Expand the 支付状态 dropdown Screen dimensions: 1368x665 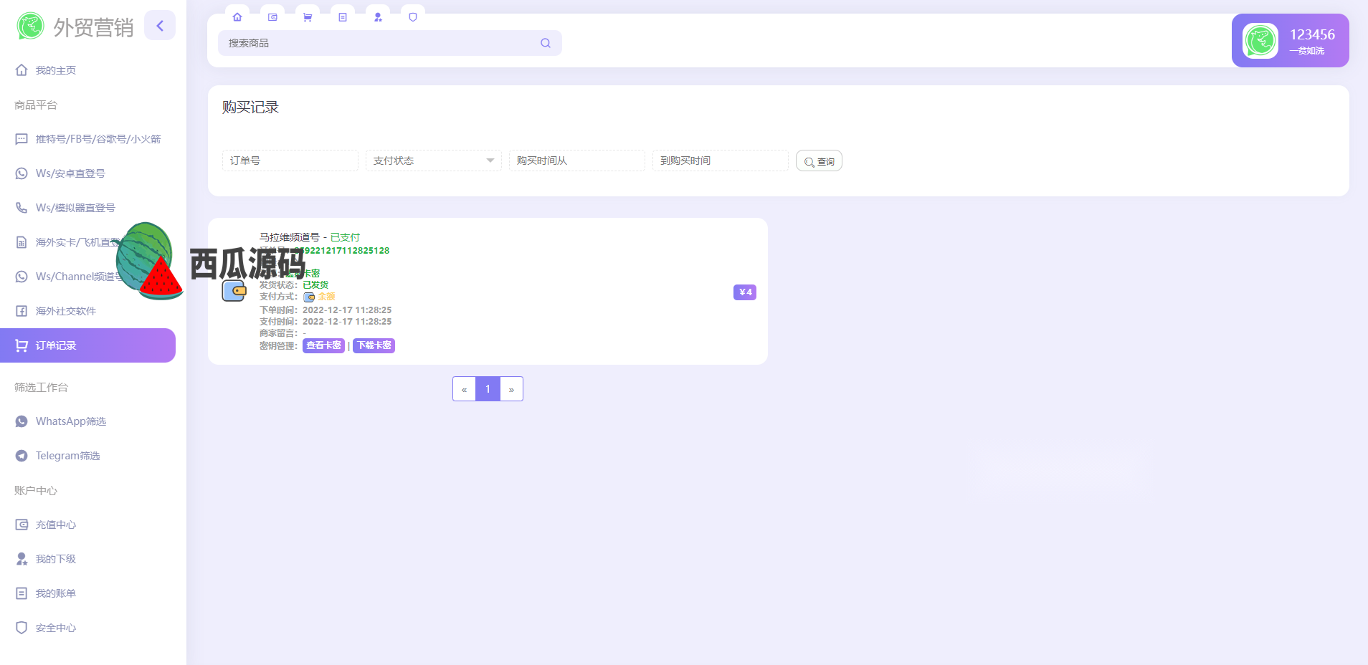click(434, 161)
